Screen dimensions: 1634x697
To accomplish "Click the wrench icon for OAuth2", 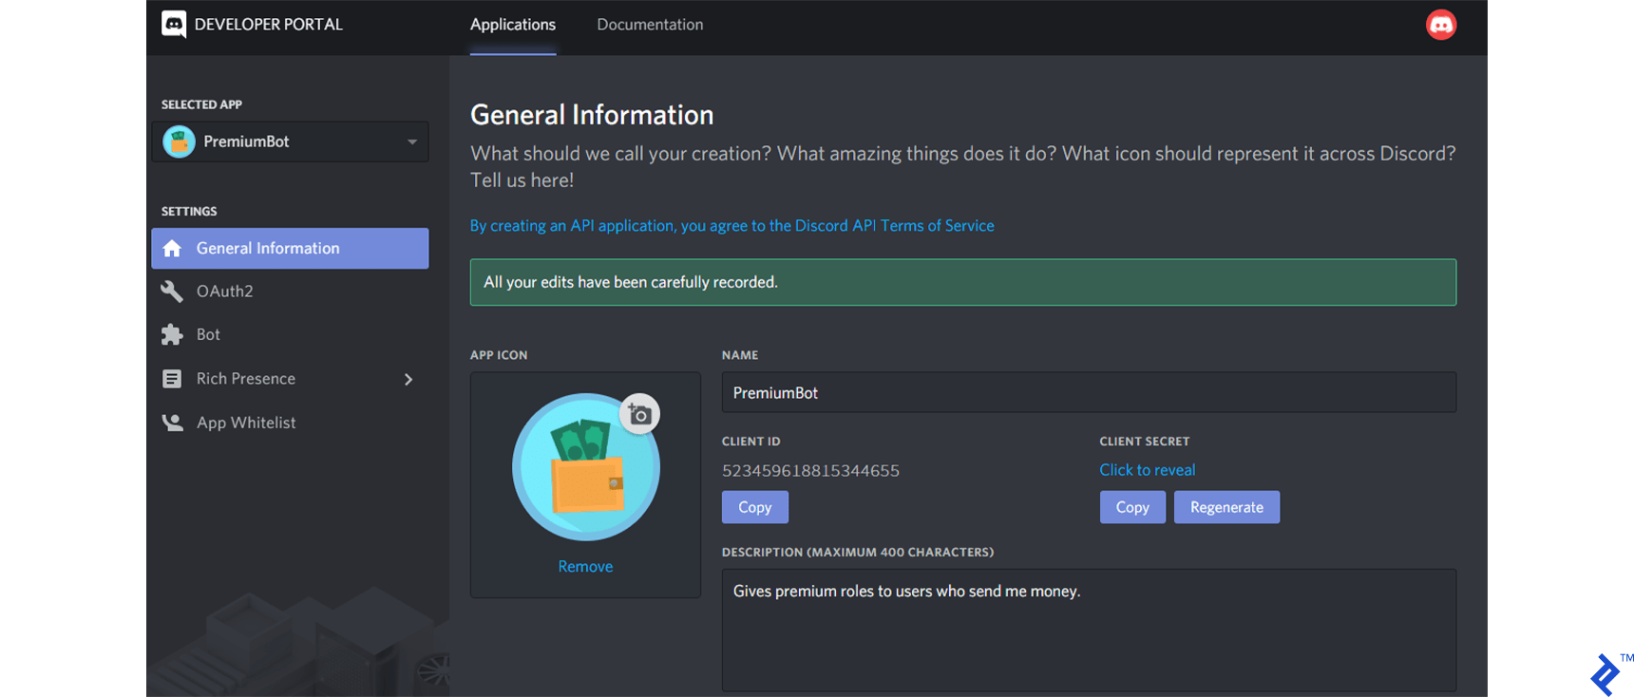I will pos(172,292).
